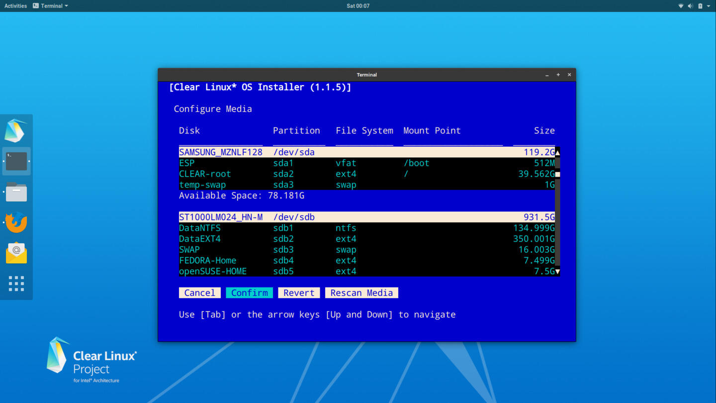Expand the system menu arrow in top bar
716x403 pixels.
click(x=709, y=6)
